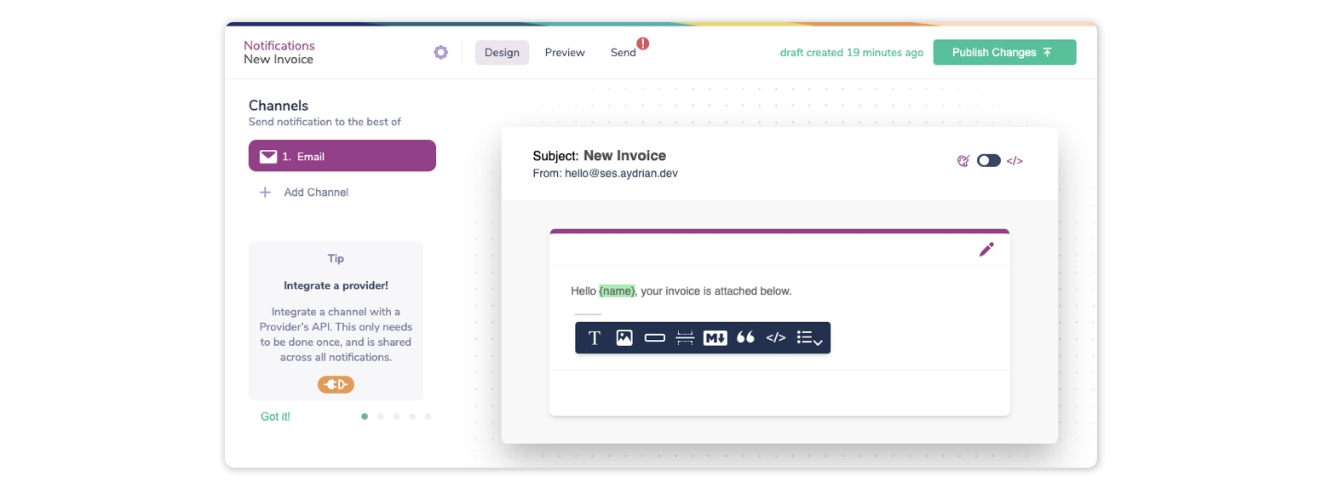The height and width of the screenshot is (489, 1322).
Task: Add an action button block
Action: pos(654,337)
